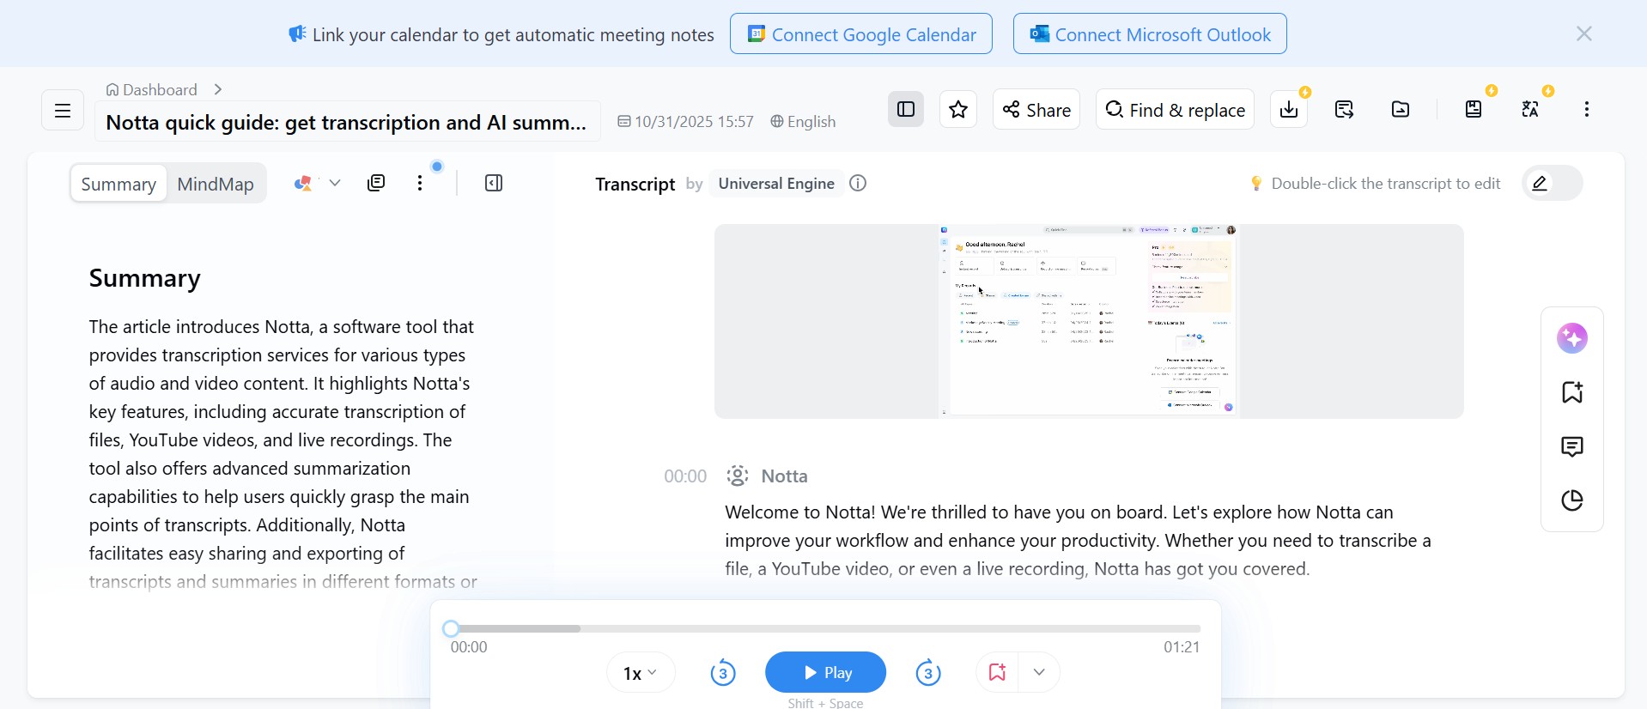
Task: Open the download export icon
Action: click(1289, 109)
